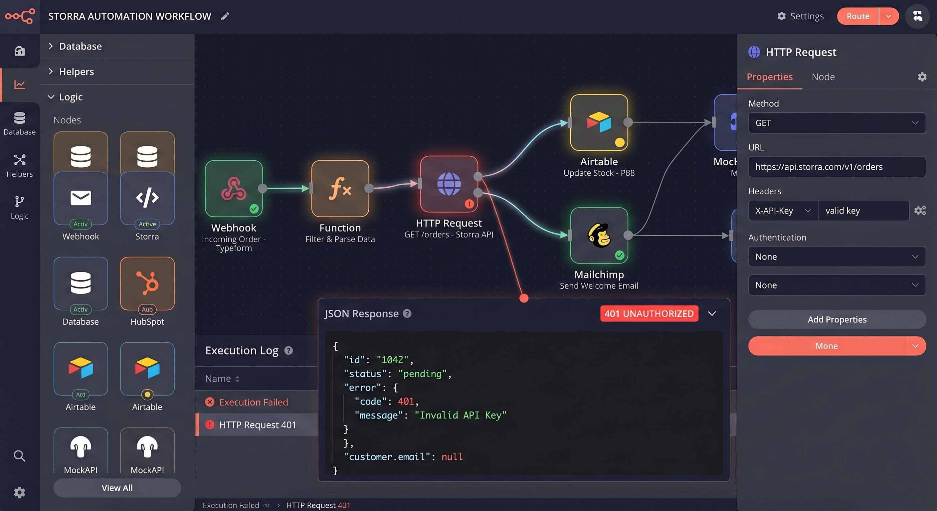The height and width of the screenshot is (511, 937).
Task: Open the home icon in left rail
Action: tap(20, 51)
